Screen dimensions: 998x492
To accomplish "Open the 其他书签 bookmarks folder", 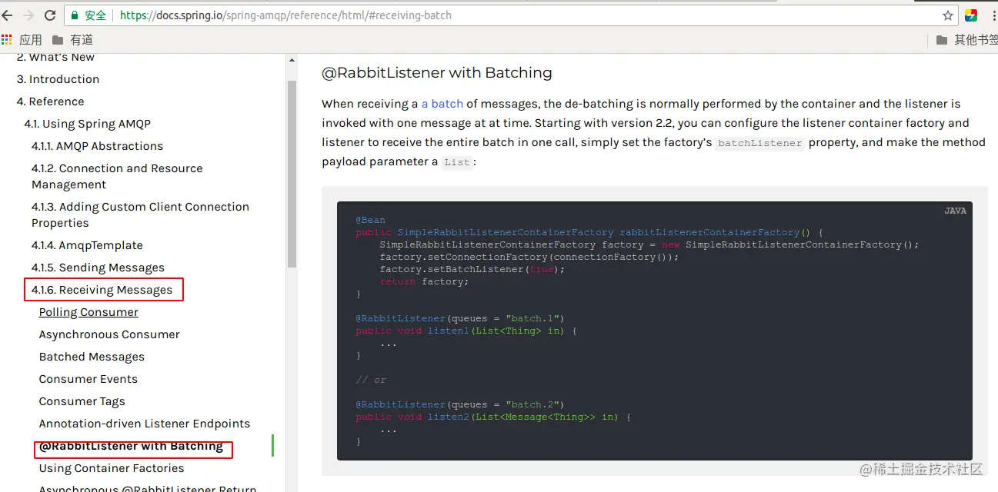I will [x=966, y=39].
